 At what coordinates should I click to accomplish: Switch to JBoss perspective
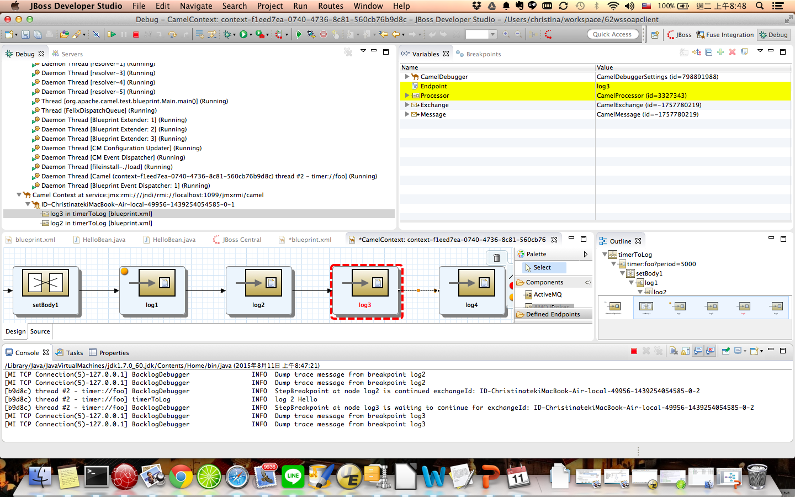(x=679, y=35)
